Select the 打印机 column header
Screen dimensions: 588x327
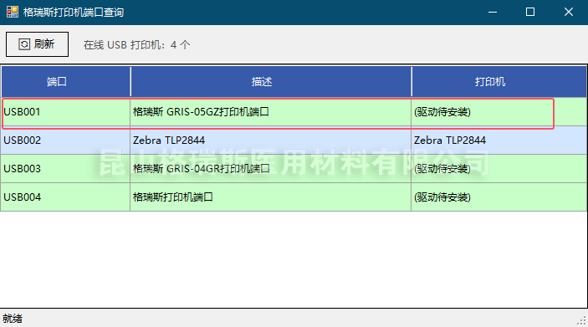[499, 82]
